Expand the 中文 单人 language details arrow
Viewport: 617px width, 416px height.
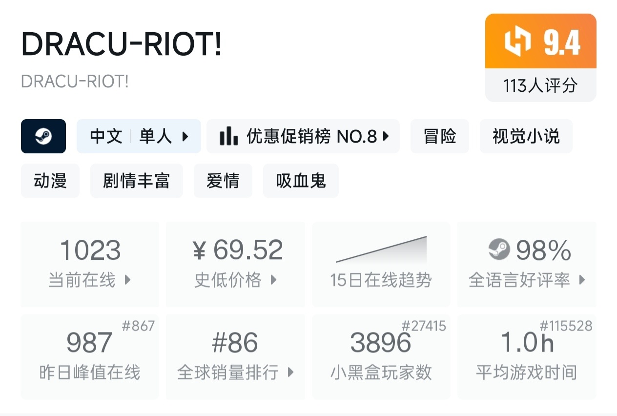[185, 137]
